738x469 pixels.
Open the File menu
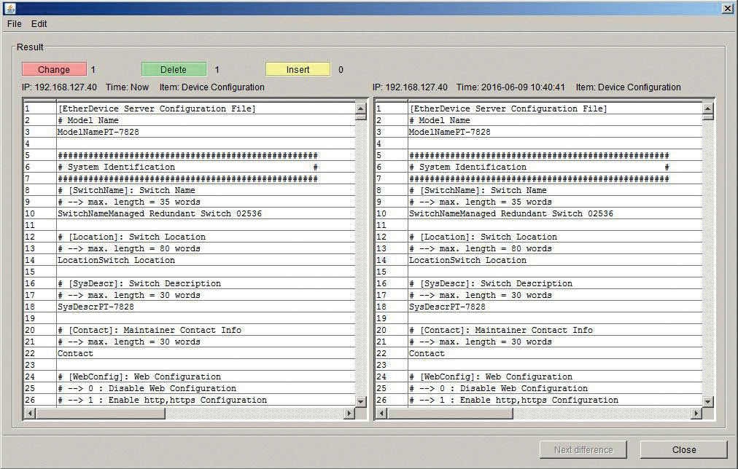coord(14,24)
